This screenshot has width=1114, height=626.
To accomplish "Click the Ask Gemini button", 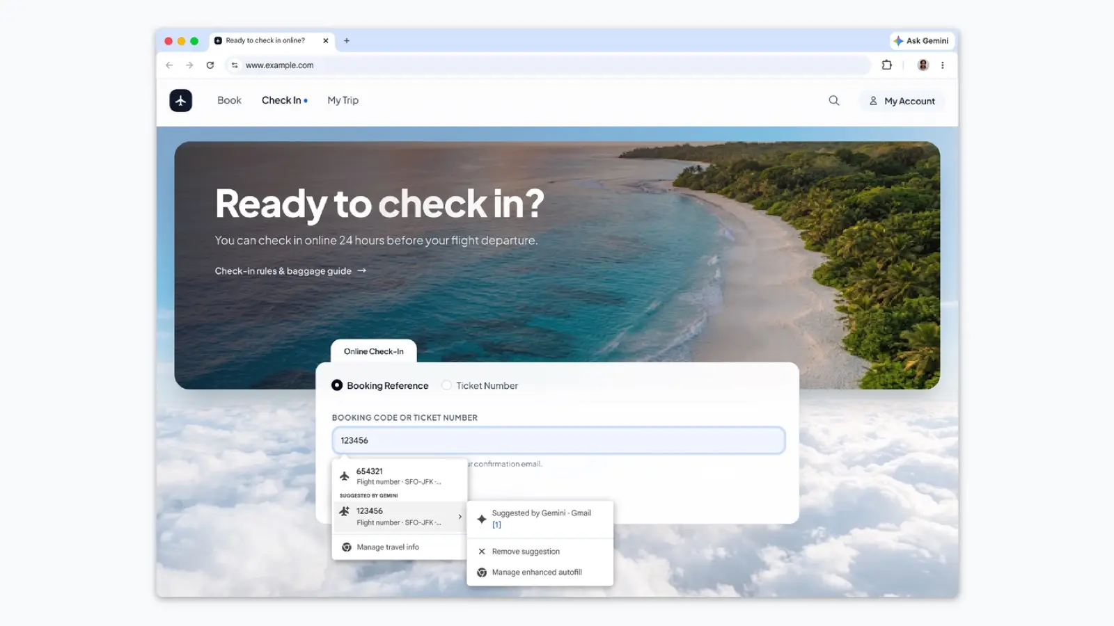I will tap(922, 41).
